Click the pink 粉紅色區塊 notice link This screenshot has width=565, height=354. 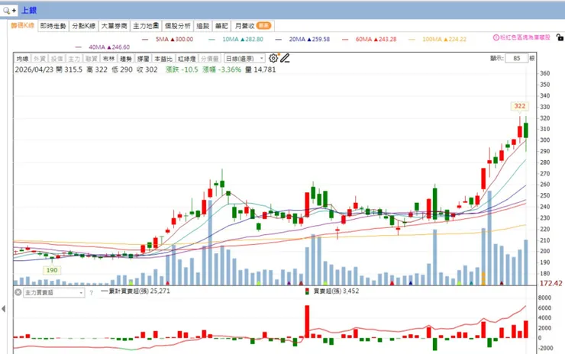click(525, 37)
